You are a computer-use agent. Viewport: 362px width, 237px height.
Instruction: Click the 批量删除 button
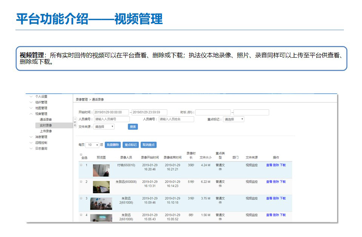[113, 145]
